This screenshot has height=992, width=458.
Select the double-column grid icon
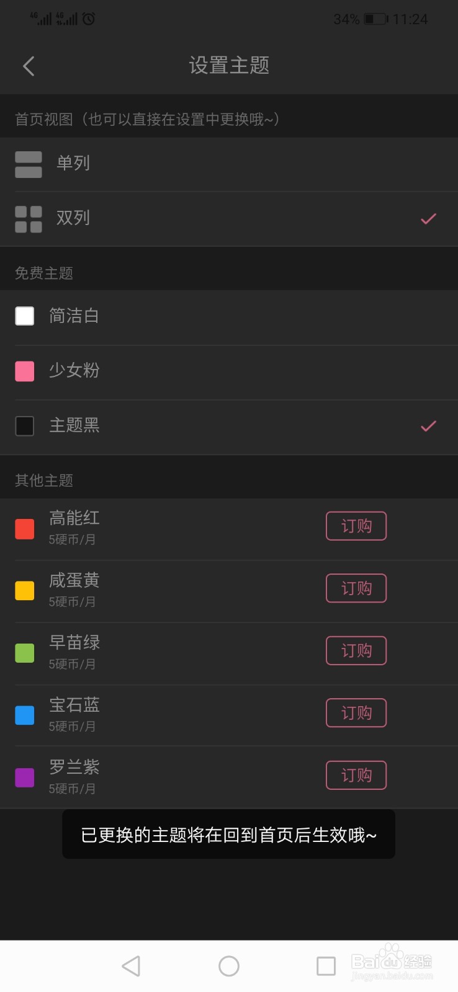pos(29,219)
